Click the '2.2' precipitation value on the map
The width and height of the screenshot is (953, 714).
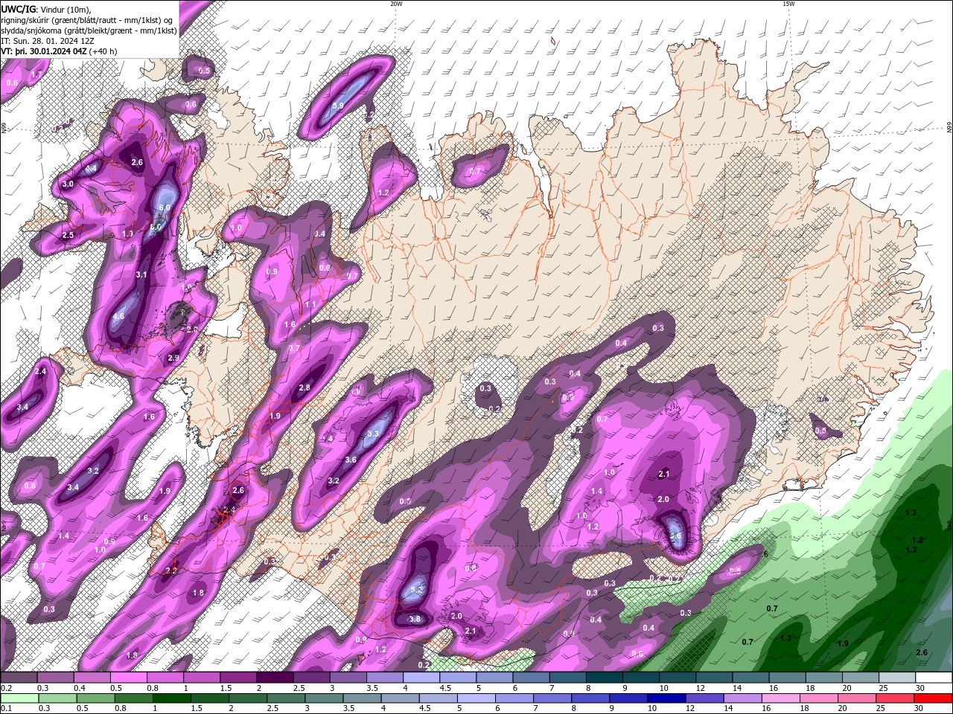[x=171, y=570]
